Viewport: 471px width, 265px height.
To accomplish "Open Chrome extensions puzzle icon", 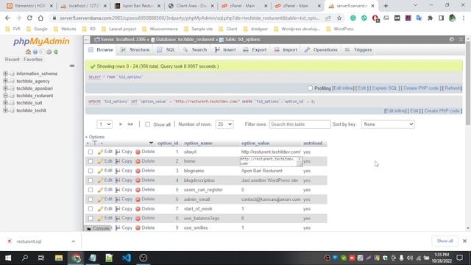I will click(x=430, y=18).
